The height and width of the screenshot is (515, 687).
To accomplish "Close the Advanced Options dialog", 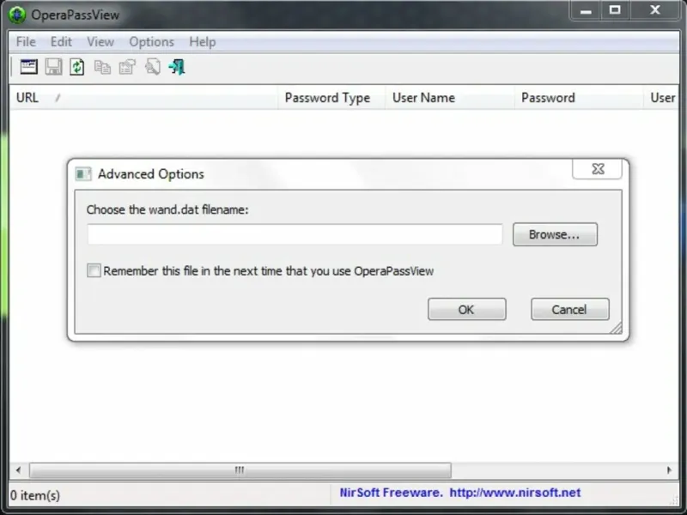I will tap(597, 169).
